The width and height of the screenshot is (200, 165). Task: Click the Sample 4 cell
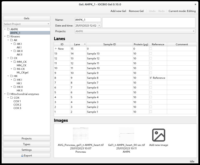click(110, 97)
